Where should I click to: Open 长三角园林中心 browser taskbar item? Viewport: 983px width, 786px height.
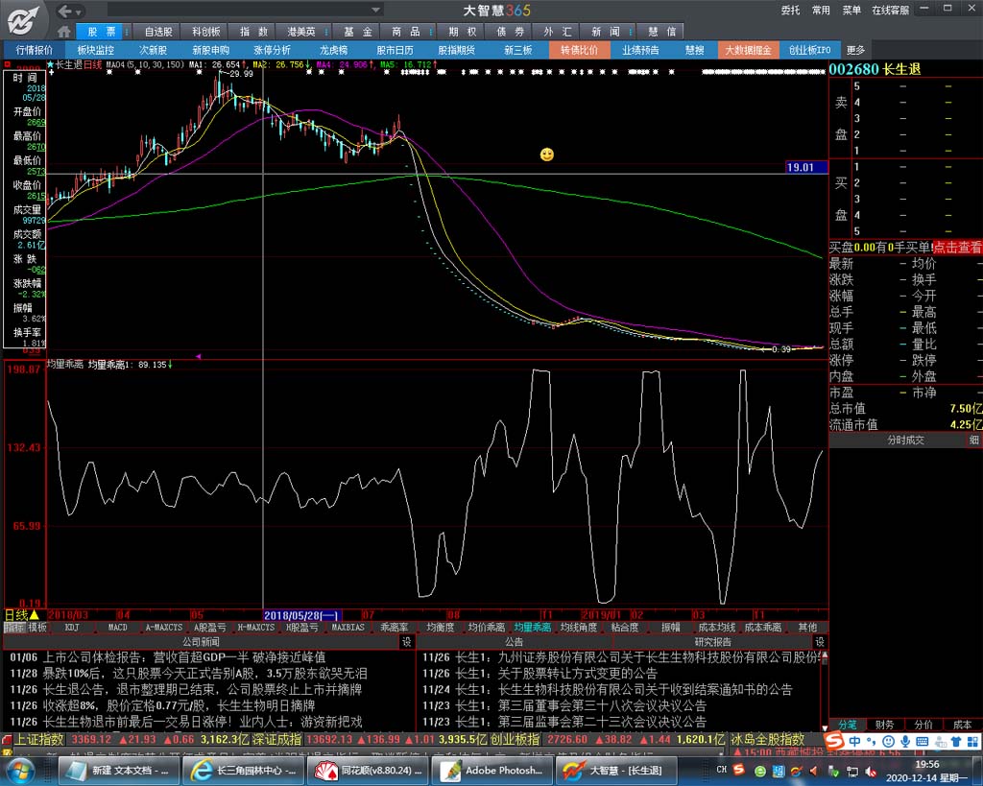(244, 771)
